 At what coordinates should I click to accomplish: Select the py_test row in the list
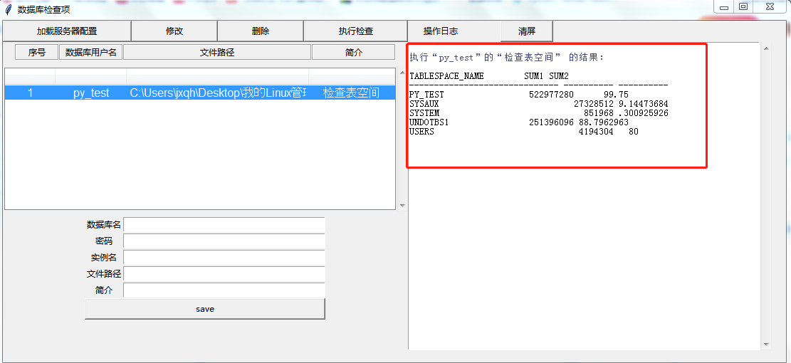pyautogui.click(x=200, y=93)
